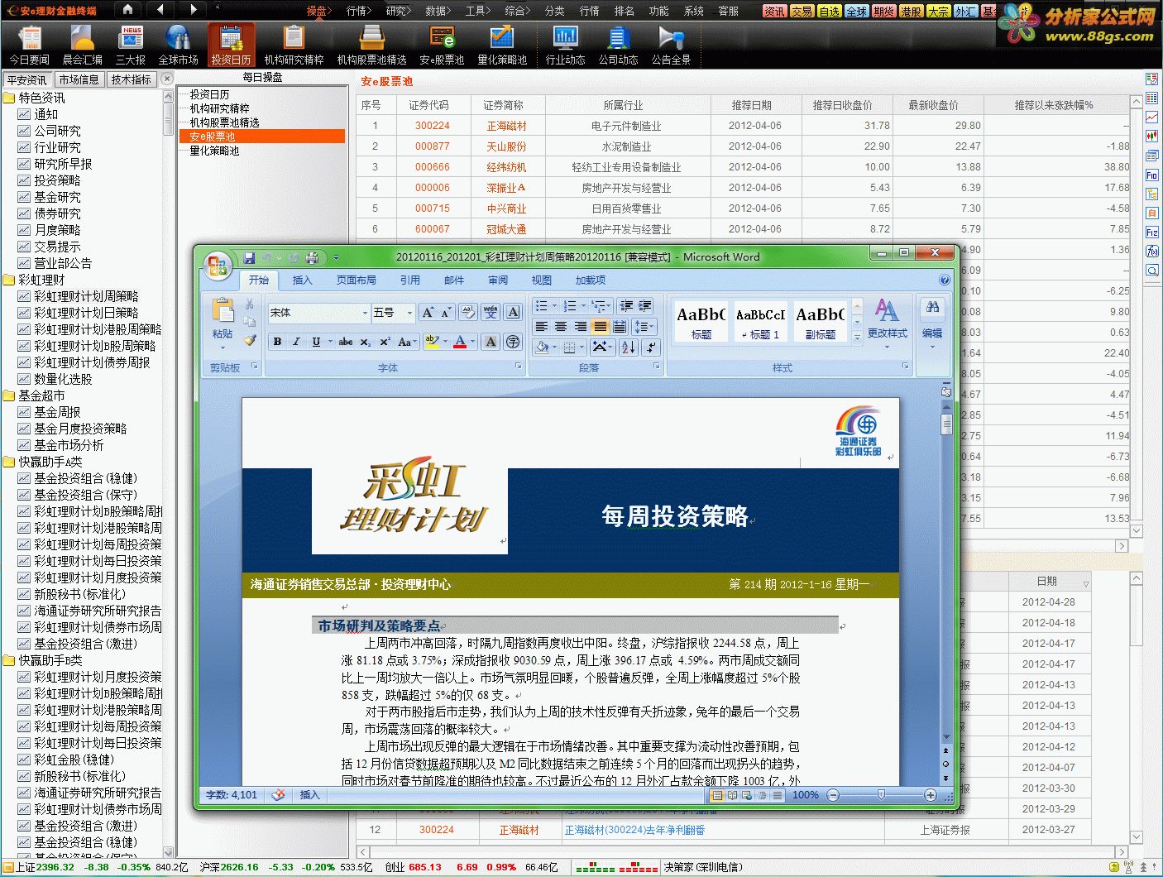1163x877 pixels.
Task: Open font size 五号 dropdown
Action: point(409,313)
